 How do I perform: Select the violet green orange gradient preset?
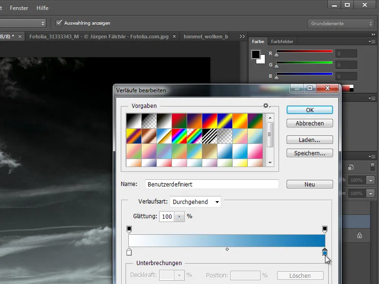click(x=255, y=121)
